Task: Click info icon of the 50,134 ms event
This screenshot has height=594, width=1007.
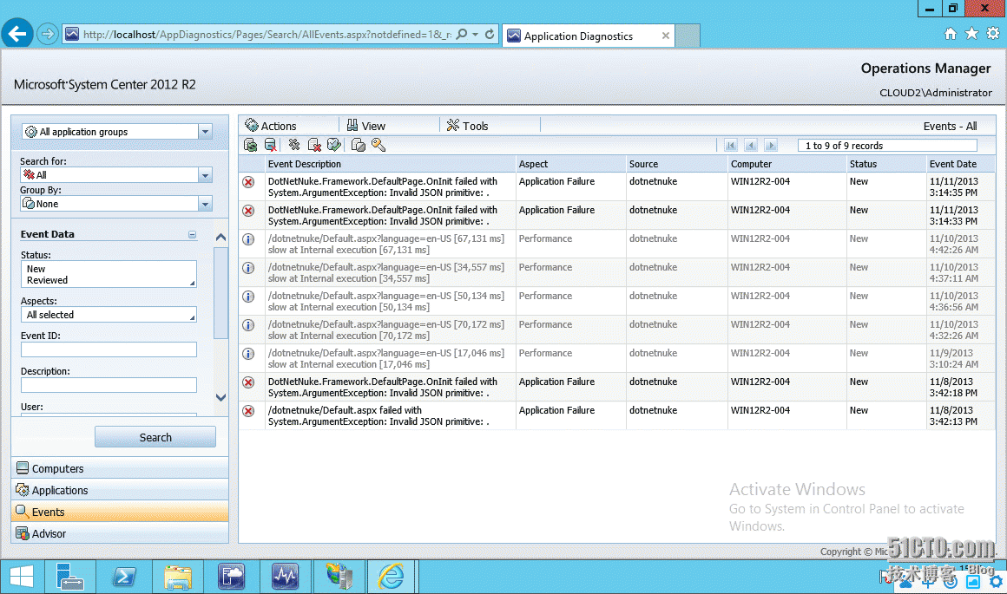Action: pyautogui.click(x=248, y=297)
